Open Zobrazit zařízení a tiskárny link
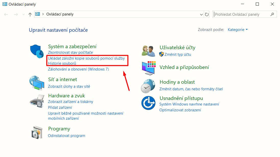 tap(71, 102)
